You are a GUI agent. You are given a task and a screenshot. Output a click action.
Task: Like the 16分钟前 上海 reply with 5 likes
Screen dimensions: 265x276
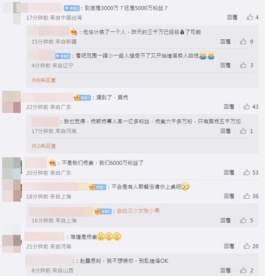(243, 220)
